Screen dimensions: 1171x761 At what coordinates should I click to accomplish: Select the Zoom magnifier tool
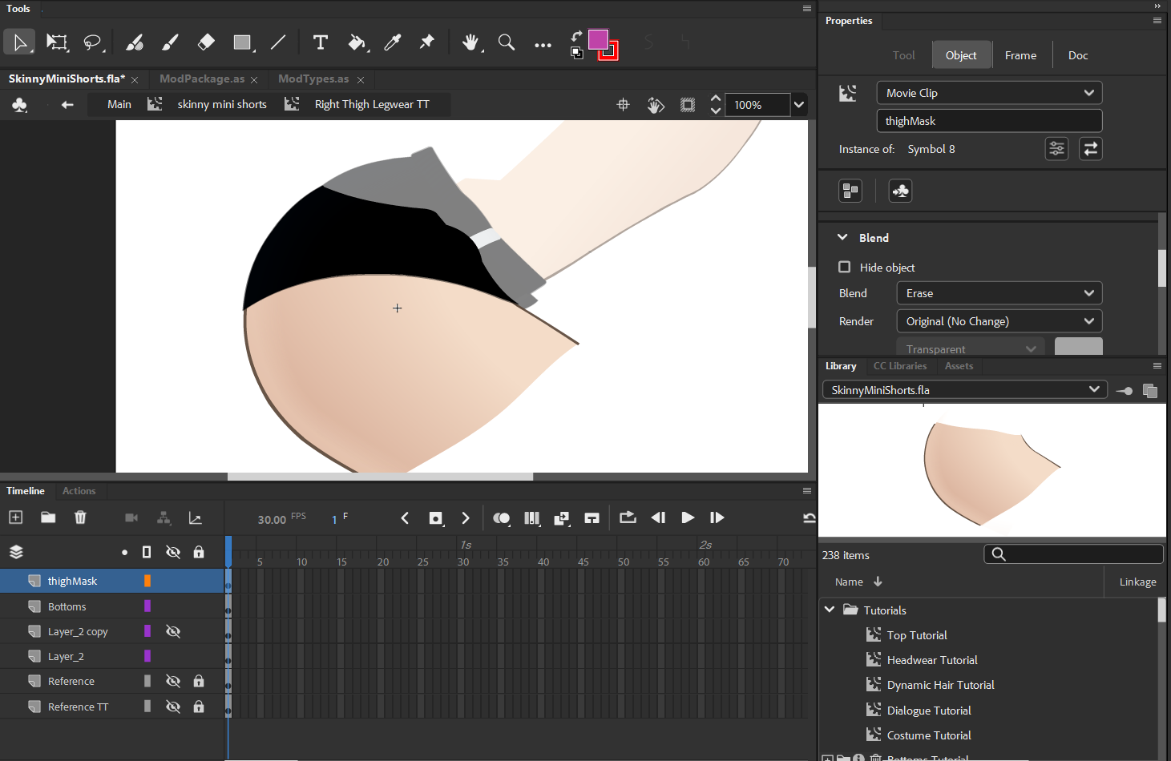pyautogui.click(x=506, y=42)
